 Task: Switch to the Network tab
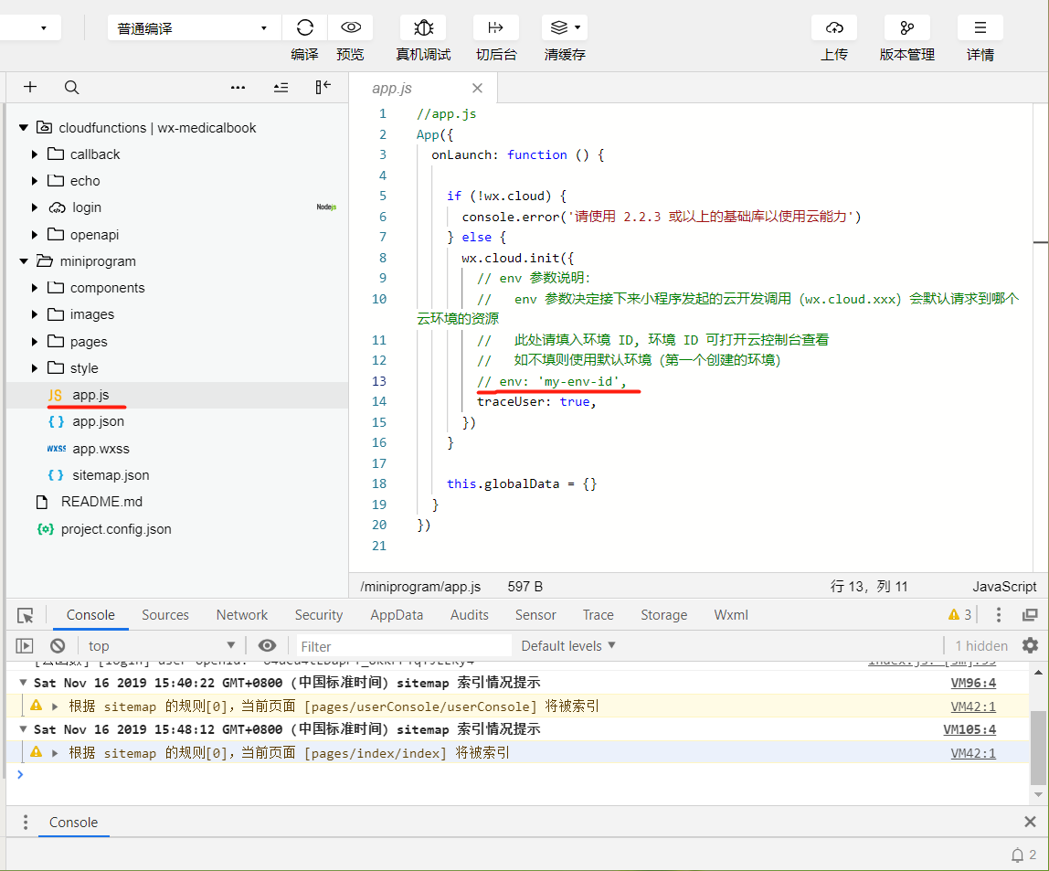click(241, 615)
